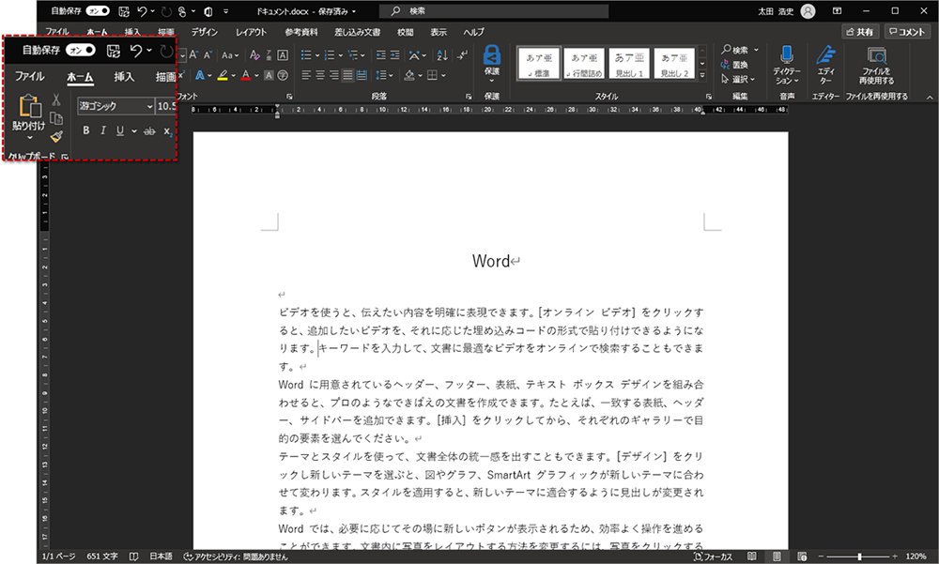
Task: Switch to read mode view in status bar
Action: tap(751, 556)
